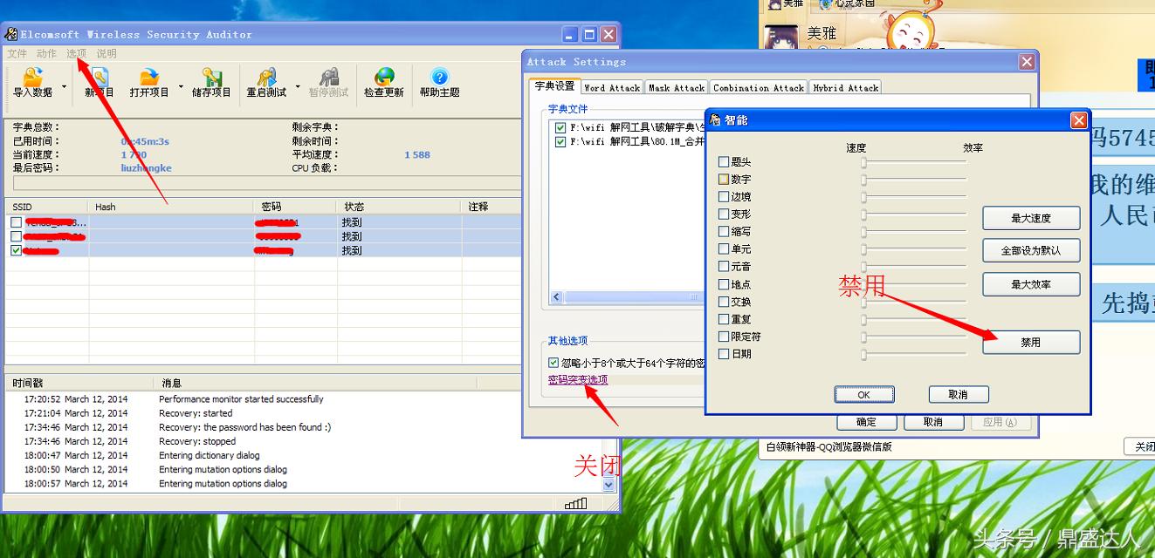Viewport: 1155px width, 558px height.
Task: Check the 日期 mutation option
Action: click(x=723, y=353)
